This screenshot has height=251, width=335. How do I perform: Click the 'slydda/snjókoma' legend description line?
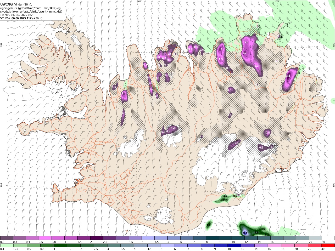(x=31, y=12)
